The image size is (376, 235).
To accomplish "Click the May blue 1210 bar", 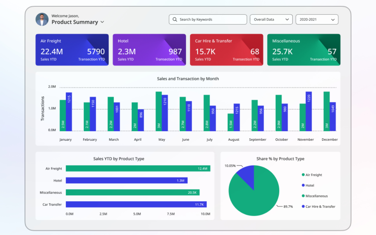I will (x=165, y=113).
